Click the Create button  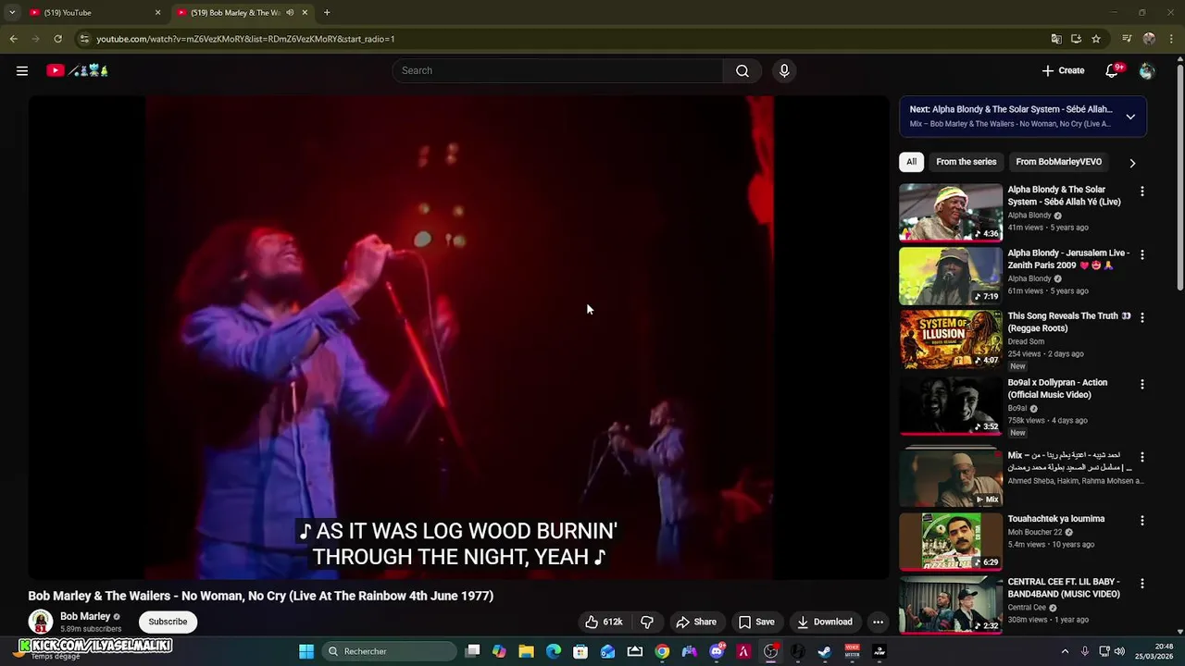[1063, 70]
